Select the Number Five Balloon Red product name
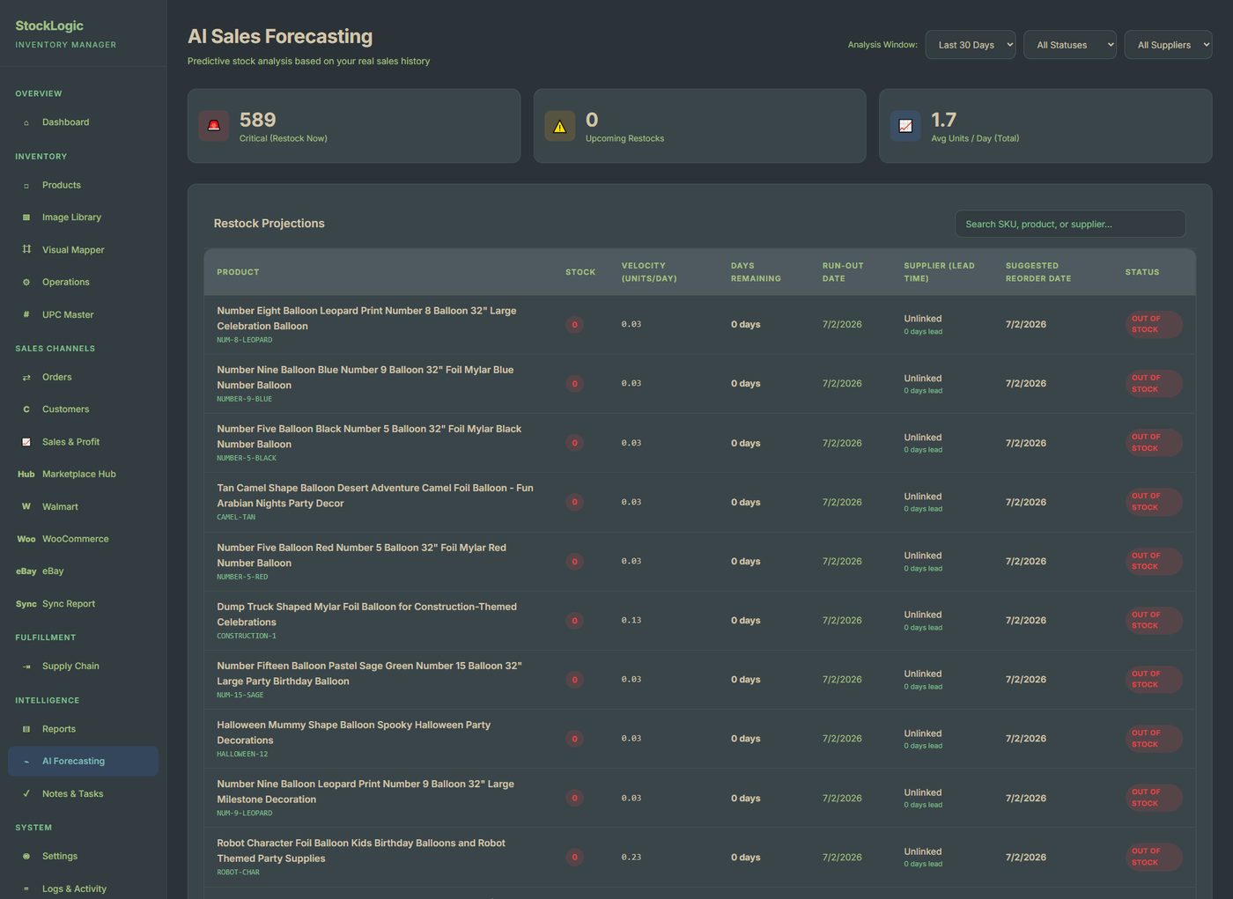This screenshot has height=899, width=1233. click(x=362, y=555)
